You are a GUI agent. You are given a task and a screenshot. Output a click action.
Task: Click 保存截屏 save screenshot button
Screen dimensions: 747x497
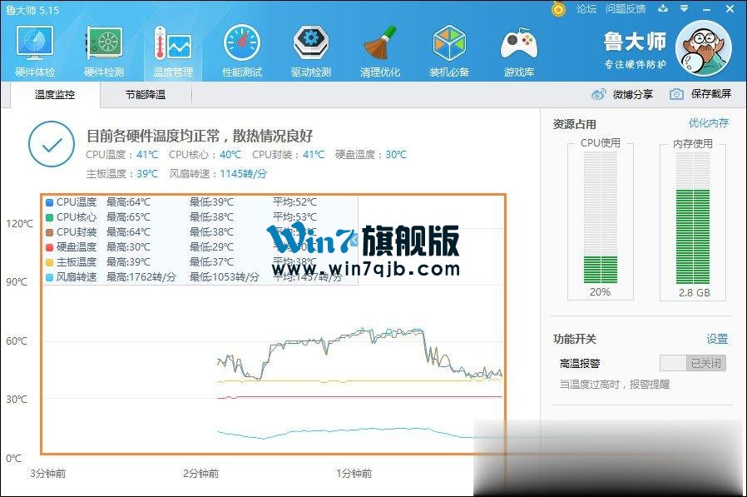click(710, 94)
